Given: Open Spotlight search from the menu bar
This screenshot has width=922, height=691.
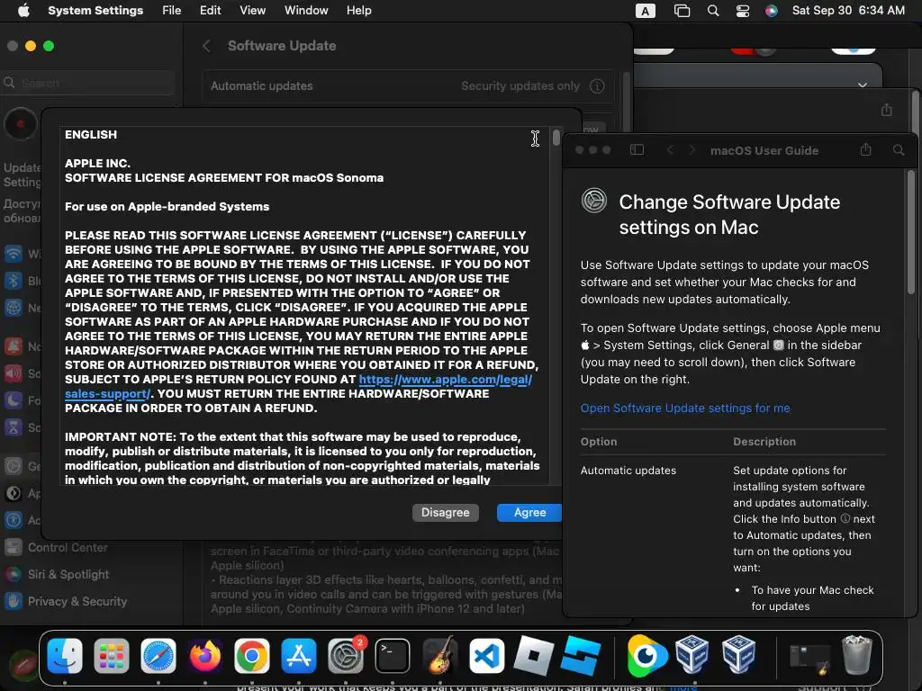Looking at the screenshot, I should coord(713,11).
